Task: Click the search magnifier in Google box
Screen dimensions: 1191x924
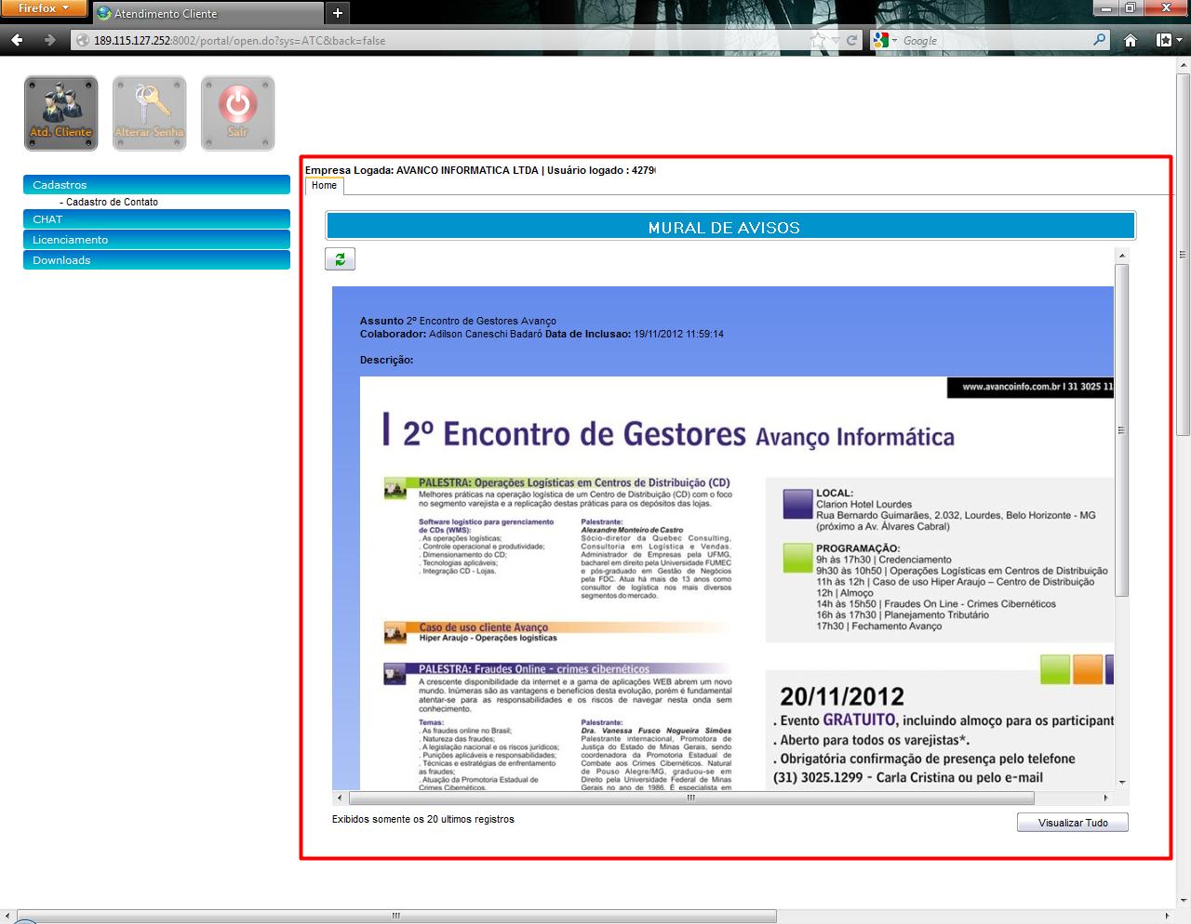Action: pyautogui.click(x=1100, y=40)
